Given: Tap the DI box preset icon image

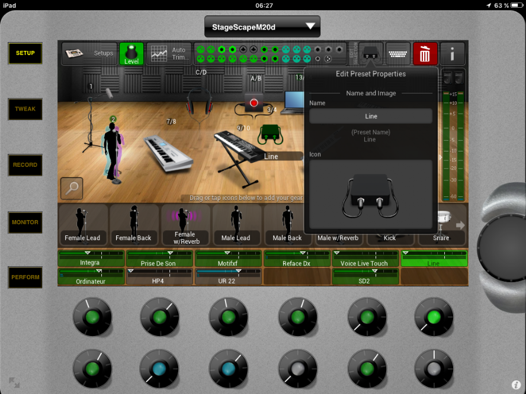Looking at the screenshot, I should pyautogui.click(x=370, y=195).
